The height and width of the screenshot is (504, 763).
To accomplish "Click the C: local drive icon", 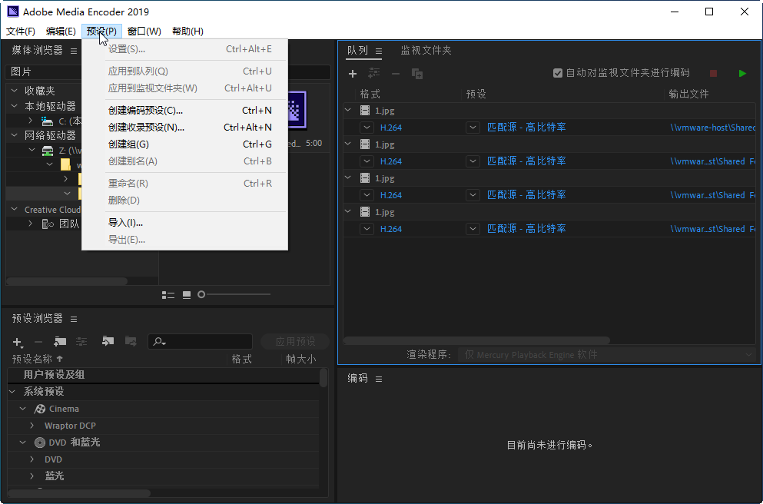I will click(47, 121).
